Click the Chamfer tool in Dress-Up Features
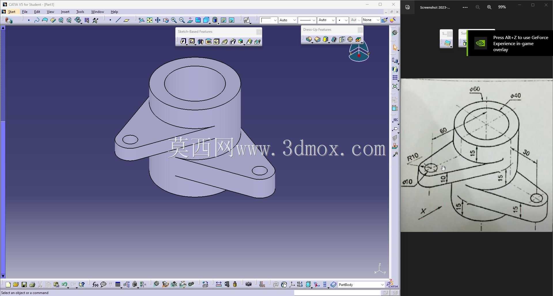The width and height of the screenshot is (553, 296). coord(317,39)
